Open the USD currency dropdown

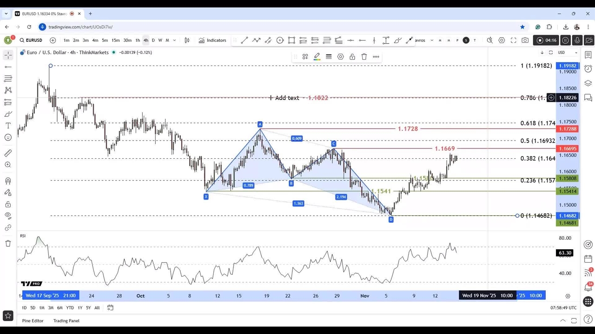click(567, 52)
